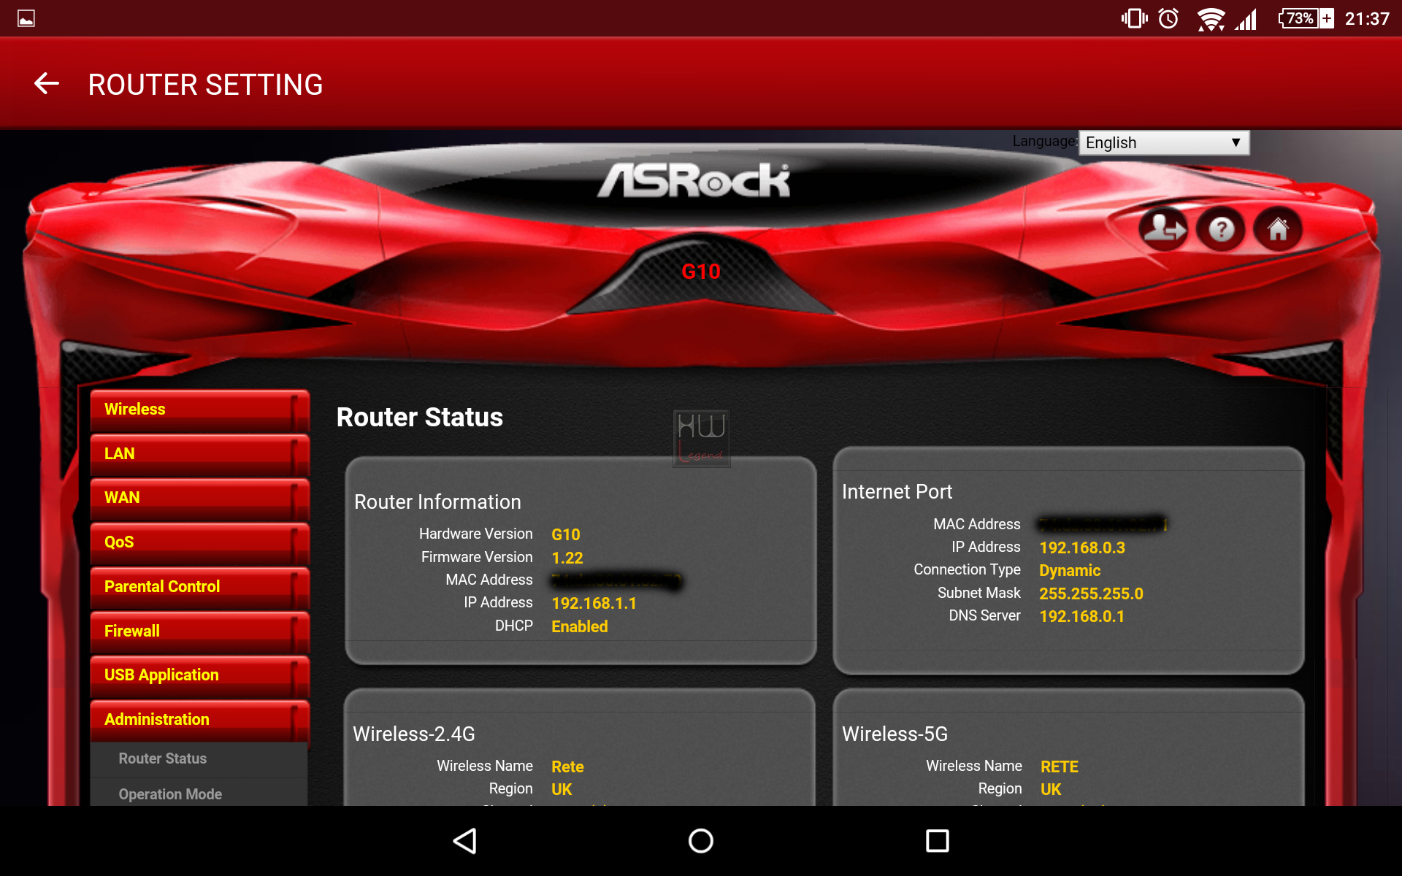Image resolution: width=1402 pixels, height=876 pixels.
Task: Tap the back arrow in header
Action: click(47, 84)
